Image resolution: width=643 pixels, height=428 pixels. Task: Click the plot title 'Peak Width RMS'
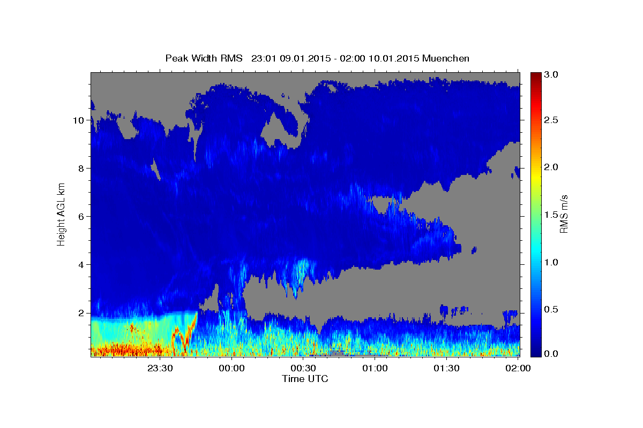click(204, 58)
